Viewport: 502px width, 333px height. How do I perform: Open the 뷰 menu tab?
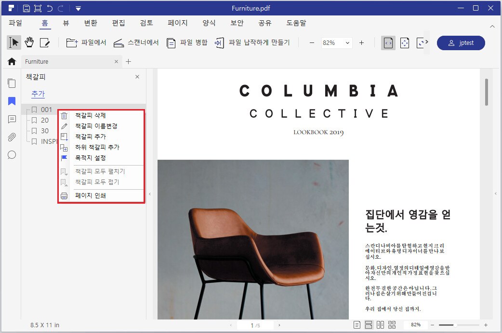pyautogui.click(x=66, y=23)
